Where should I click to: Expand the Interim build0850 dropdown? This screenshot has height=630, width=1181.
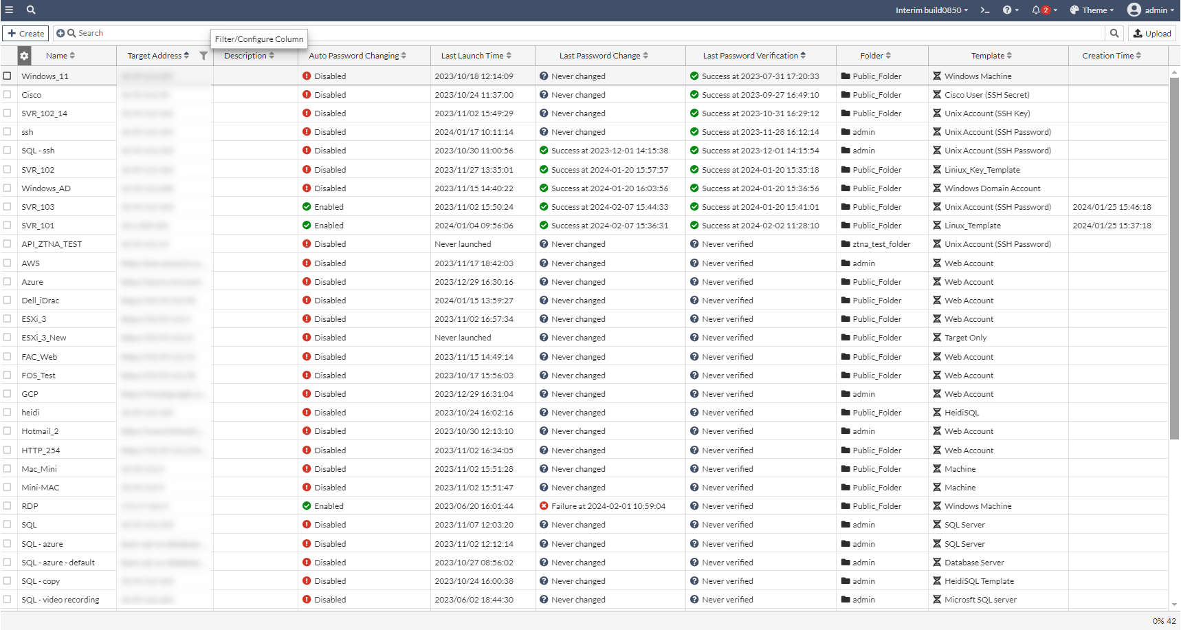pos(931,10)
